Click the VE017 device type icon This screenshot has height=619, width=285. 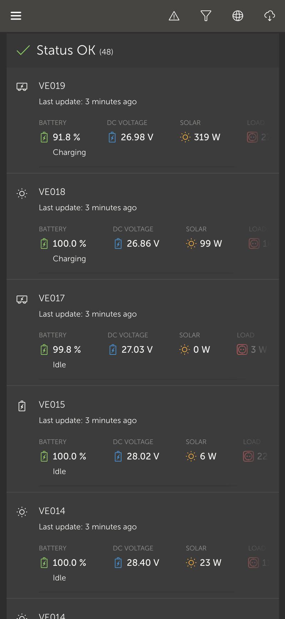click(x=22, y=299)
